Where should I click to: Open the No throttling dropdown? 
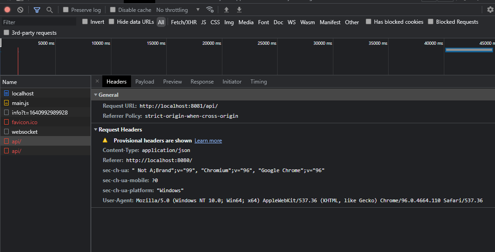[178, 10]
